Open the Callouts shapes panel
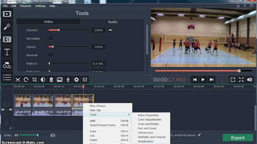The height and width of the screenshot is (144, 257). pyautogui.click(x=7, y=65)
